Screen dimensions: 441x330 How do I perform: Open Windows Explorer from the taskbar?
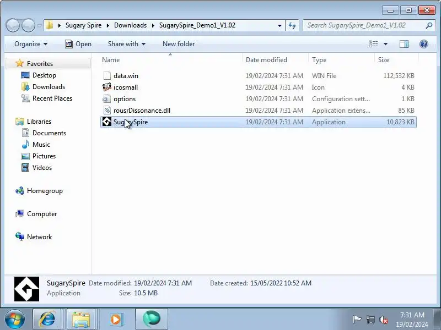click(81, 320)
